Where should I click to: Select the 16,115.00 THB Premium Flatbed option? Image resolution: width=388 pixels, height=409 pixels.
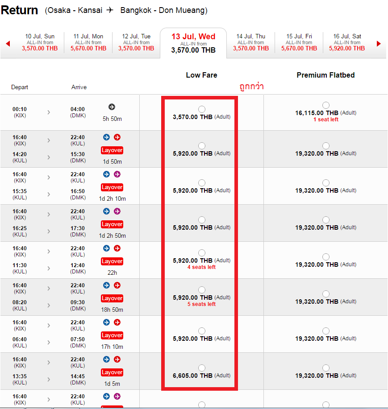326,105
